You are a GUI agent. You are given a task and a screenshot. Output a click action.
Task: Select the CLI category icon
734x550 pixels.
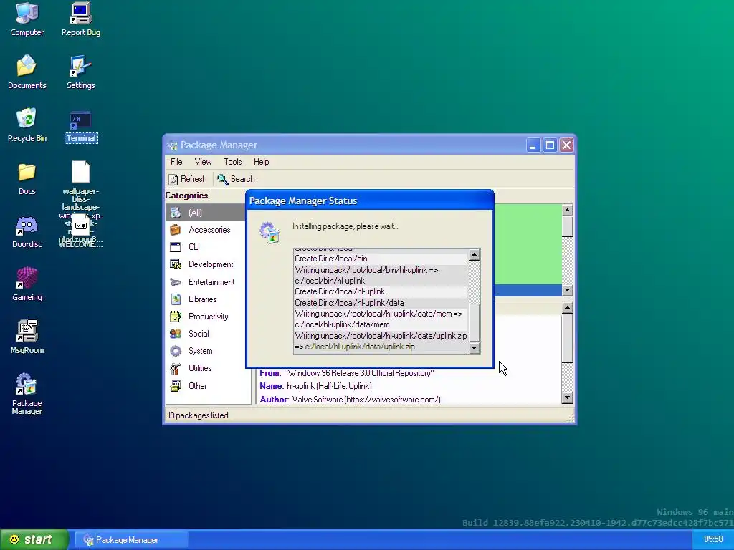pyautogui.click(x=176, y=247)
